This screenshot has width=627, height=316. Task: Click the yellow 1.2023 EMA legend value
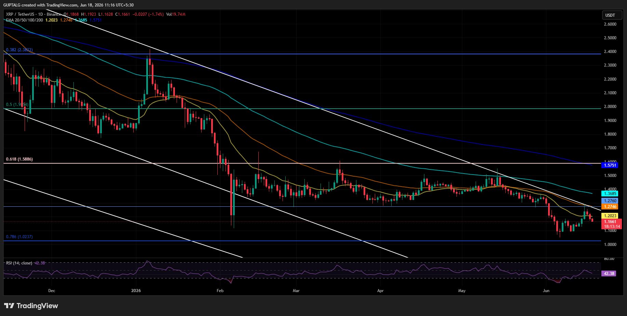pyautogui.click(x=52, y=20)
